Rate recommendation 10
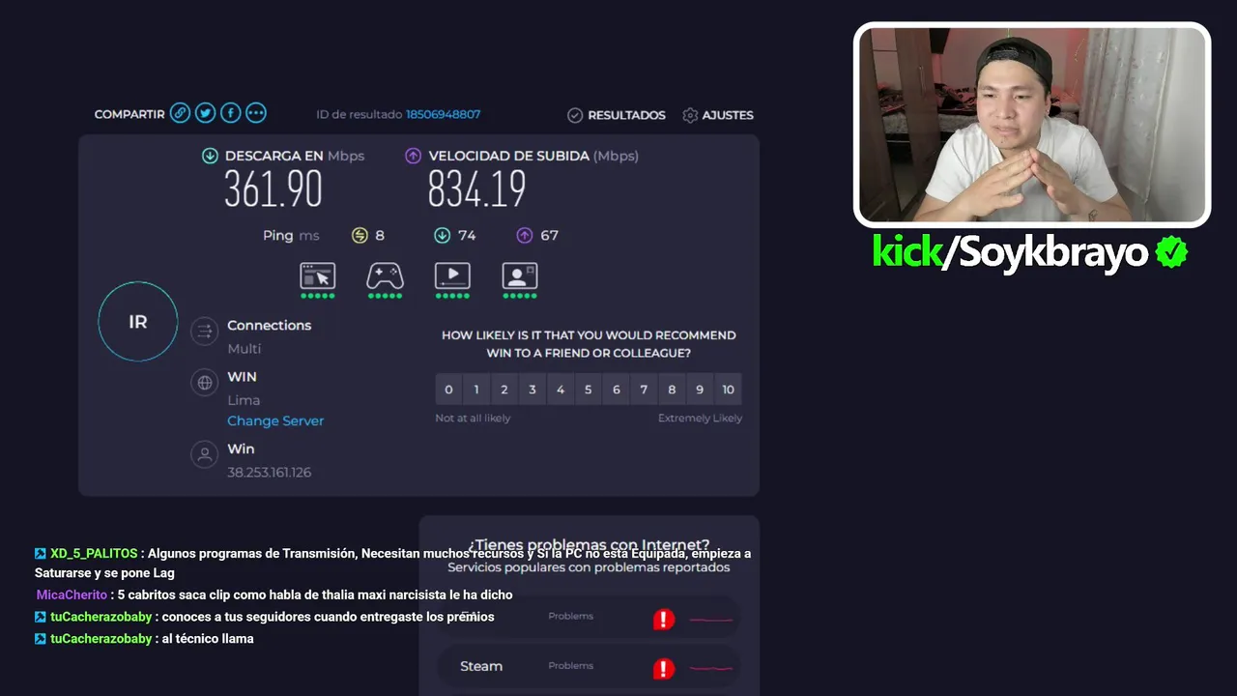The image size is (1237, 696). tap(728, 390)
